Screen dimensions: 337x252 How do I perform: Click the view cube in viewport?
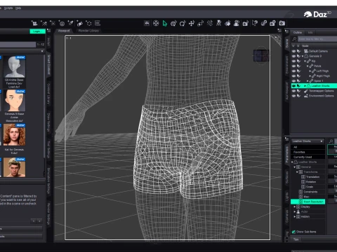(261, 55)
